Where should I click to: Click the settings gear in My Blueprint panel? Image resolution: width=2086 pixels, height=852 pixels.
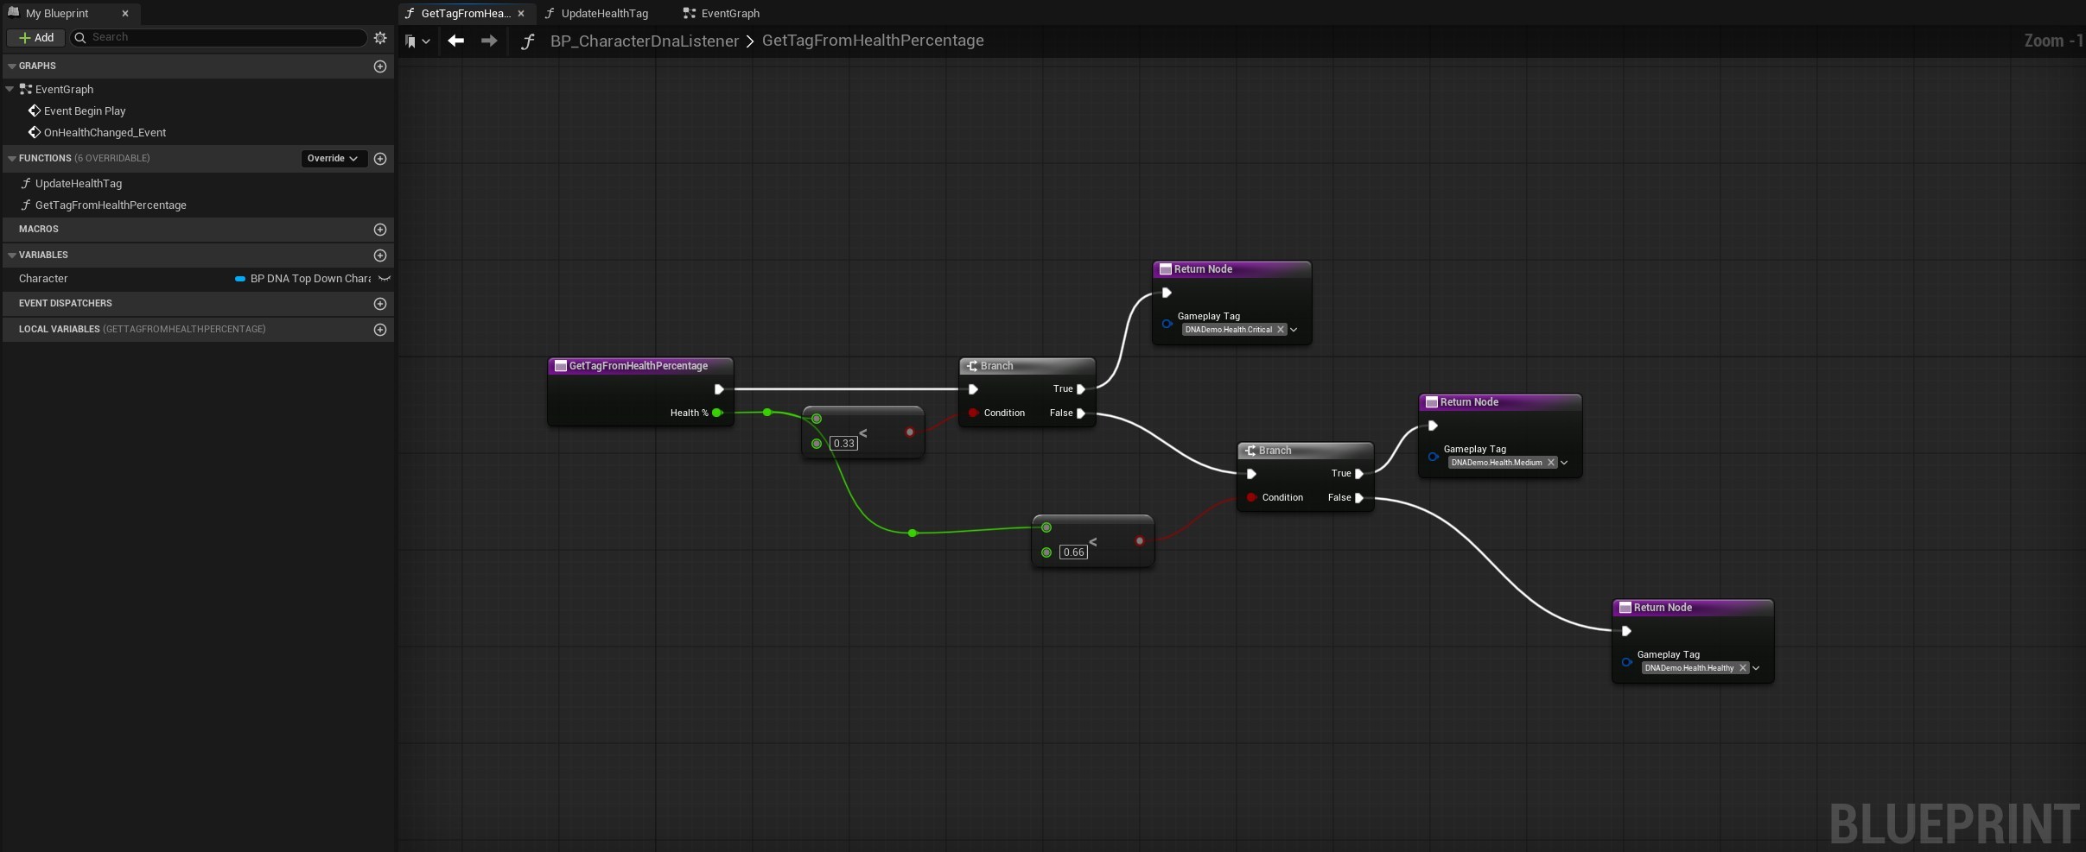[380, 38]
